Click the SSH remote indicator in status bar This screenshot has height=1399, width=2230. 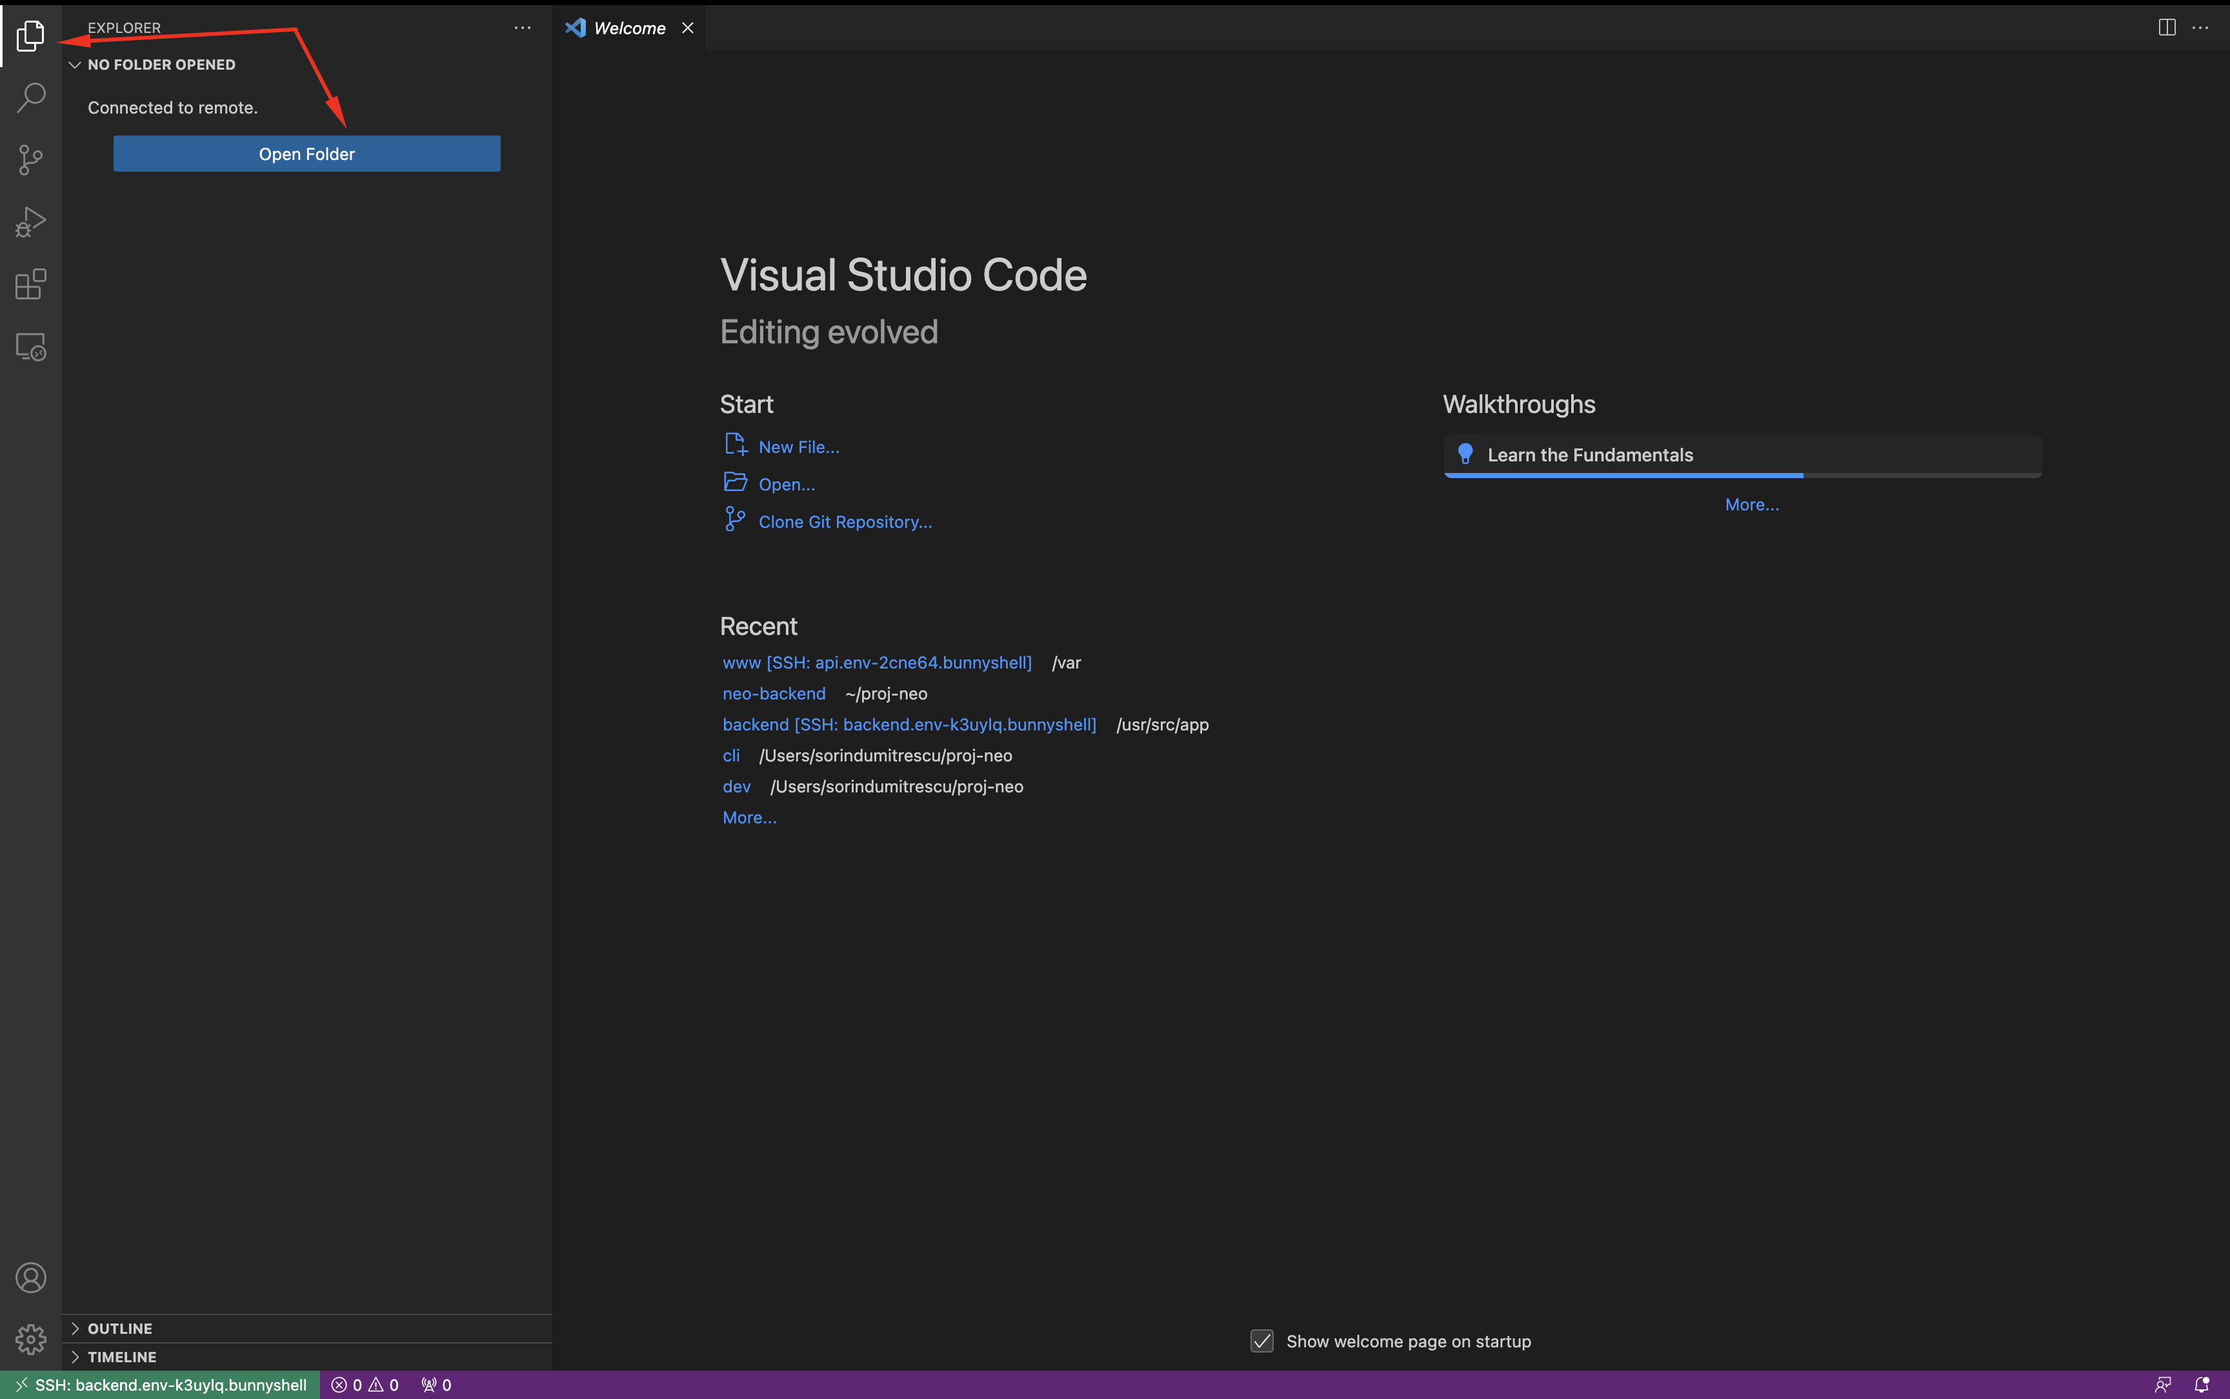[161, 1384]
